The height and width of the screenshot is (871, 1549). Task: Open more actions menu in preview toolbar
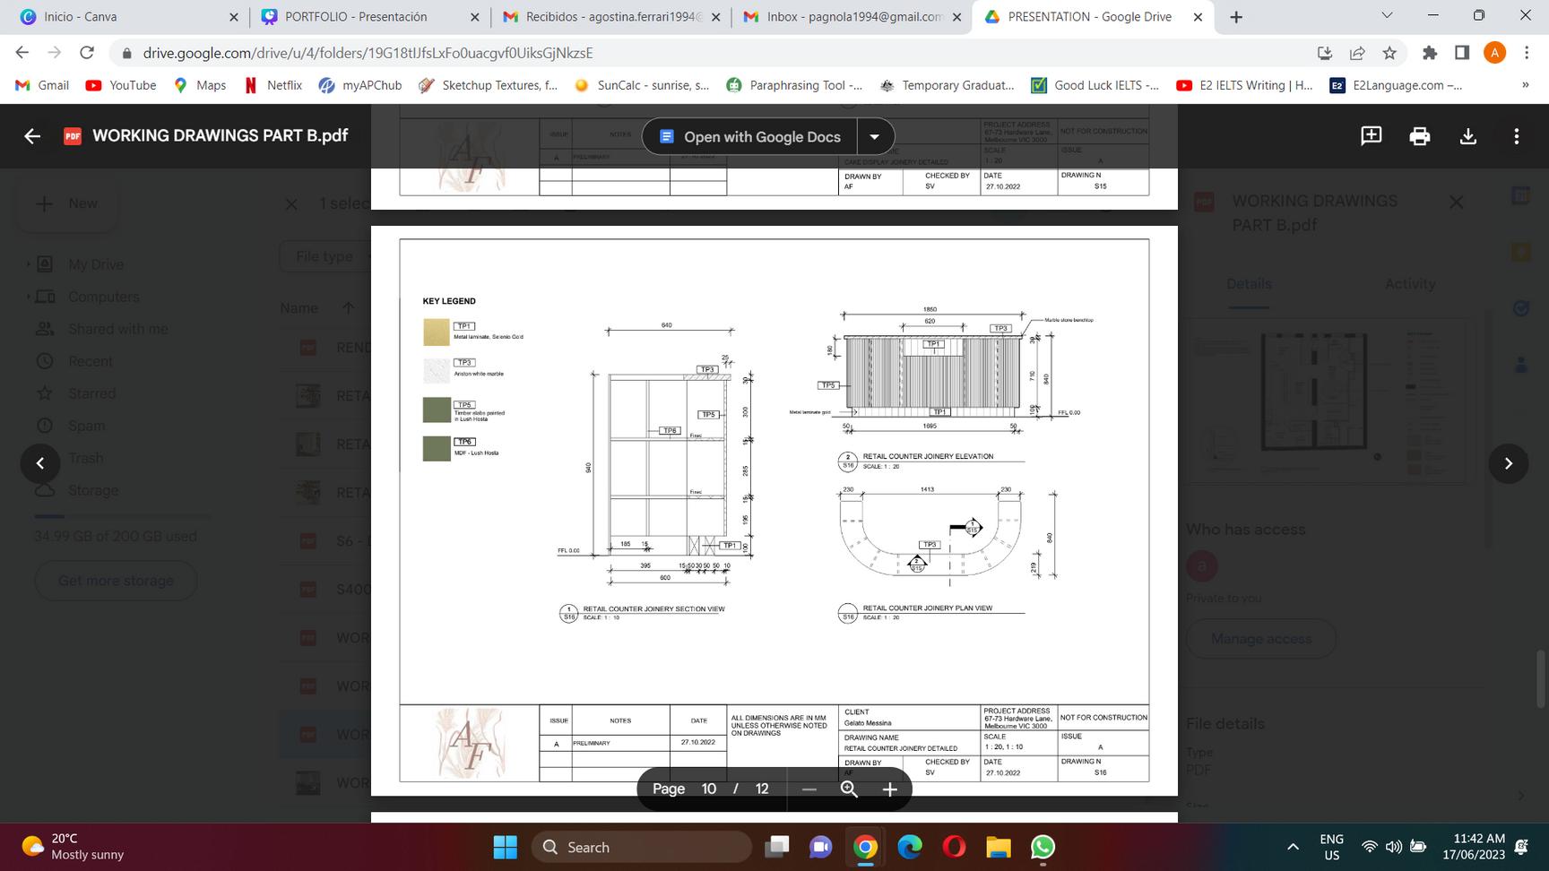1516,136
